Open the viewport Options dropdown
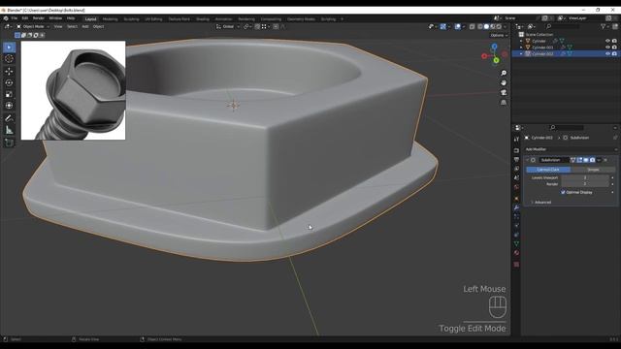Viewport: 621px width, 349px height. 499,35
